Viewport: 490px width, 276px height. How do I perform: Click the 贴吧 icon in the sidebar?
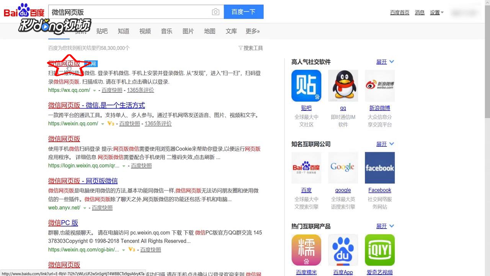(306, 85)
